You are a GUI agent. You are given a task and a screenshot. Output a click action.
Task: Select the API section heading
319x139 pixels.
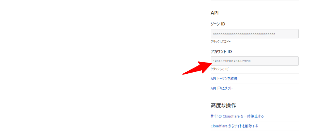214,13
